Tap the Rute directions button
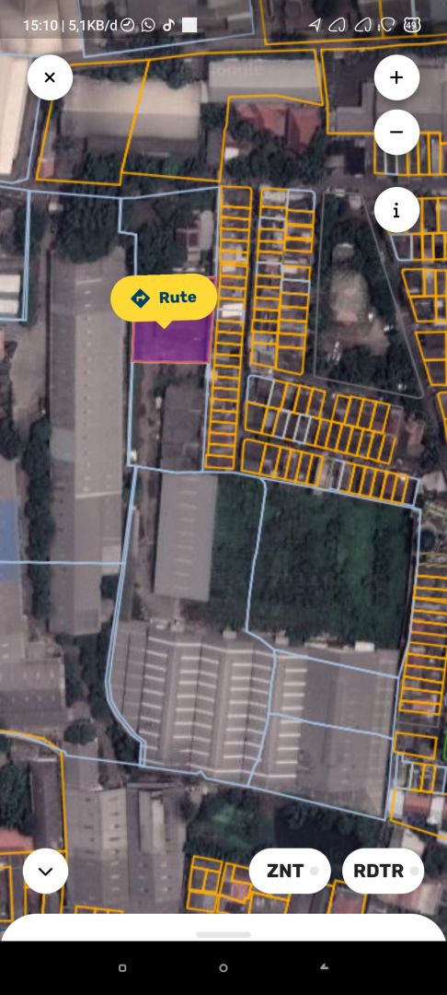Viewport: 447px width, 995px height. (164, 298)
